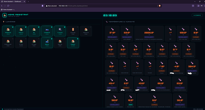Go back with browser back arrow
This screenshot has width=205, height=110.
(x=2, y=6)
